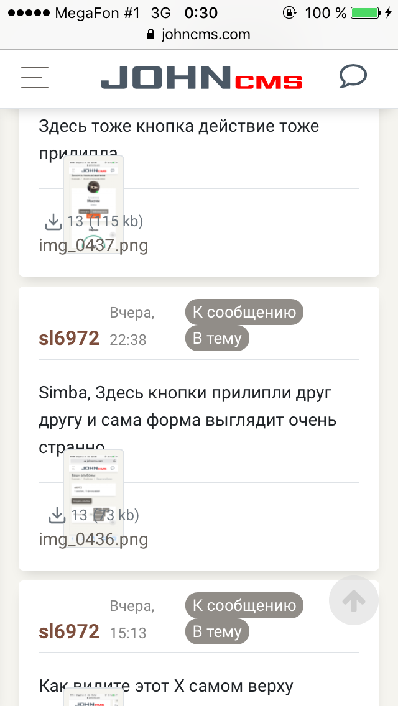Open sl6972 profile from the 22:38 post
Screen dimensions: 398x706
coord(69,338)
